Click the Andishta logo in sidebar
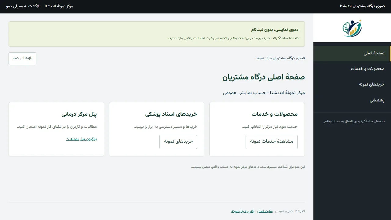 pyautogui.click(x=352, y=28)
